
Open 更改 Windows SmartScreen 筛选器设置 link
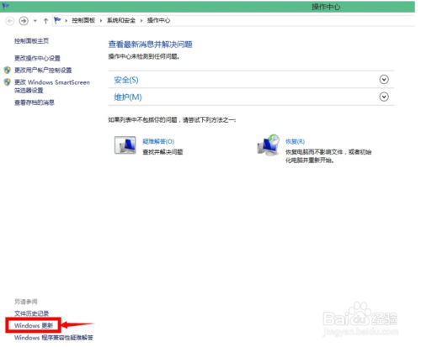pyautogui.click(x=52, y=87)
